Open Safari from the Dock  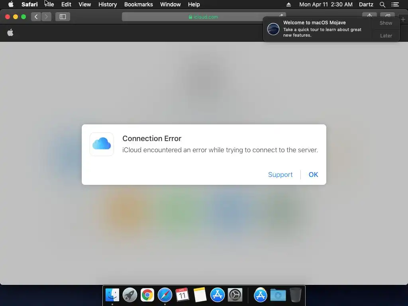point(165,295)
